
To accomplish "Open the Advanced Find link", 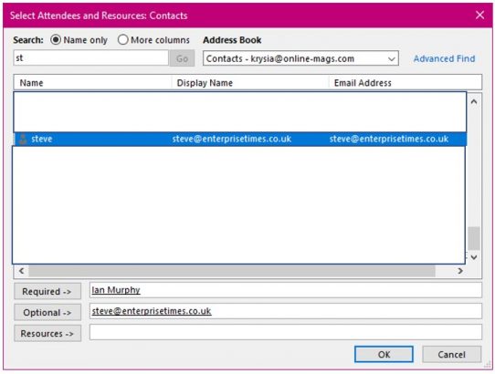I will pyautogui.click(x=444, y=58).
